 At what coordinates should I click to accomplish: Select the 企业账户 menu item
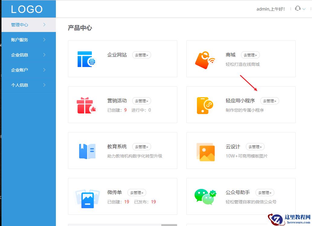click(28, 70)
